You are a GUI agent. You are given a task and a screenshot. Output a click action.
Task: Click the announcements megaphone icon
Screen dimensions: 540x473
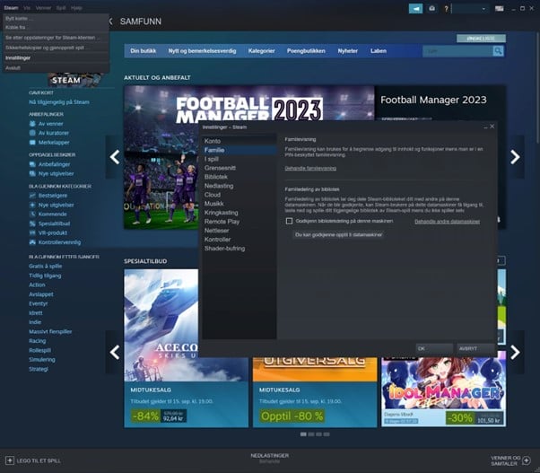click(415, 9)
